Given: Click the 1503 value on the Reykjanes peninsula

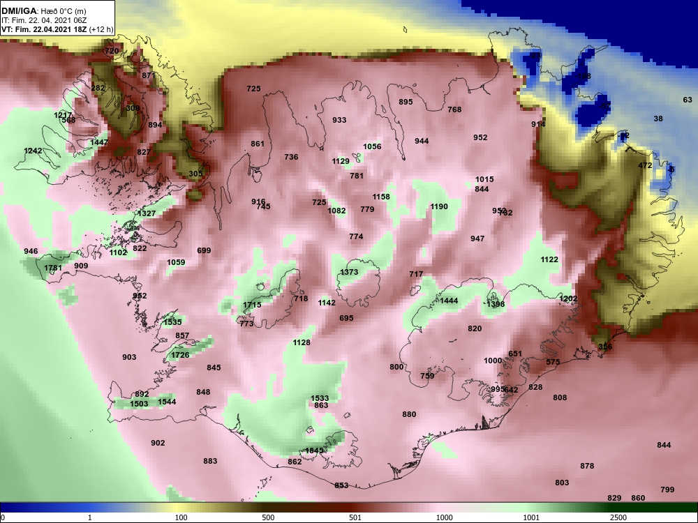Looking at the screenshot, I should [139, 404].
